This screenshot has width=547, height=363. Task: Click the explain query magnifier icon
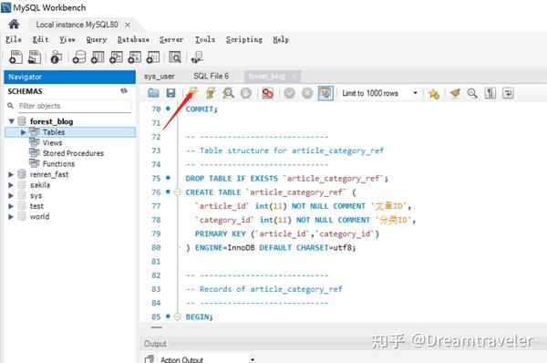[x=228, y=93]
